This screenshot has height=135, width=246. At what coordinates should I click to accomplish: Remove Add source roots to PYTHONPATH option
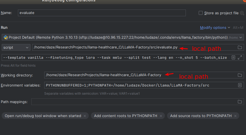click(235, 116)
